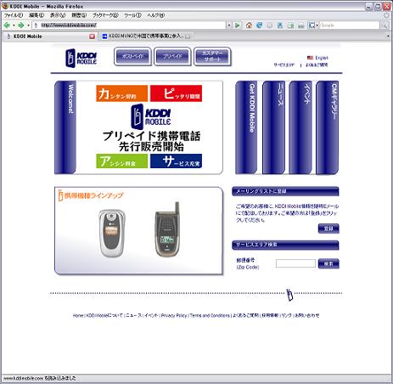Open the Privacy Policy footer link
This screenshot has height=384, width=393.
click(174, 315)
